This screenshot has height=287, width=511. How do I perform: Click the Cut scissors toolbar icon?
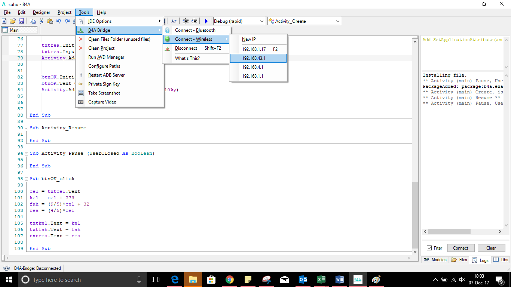tap(41, 21)
